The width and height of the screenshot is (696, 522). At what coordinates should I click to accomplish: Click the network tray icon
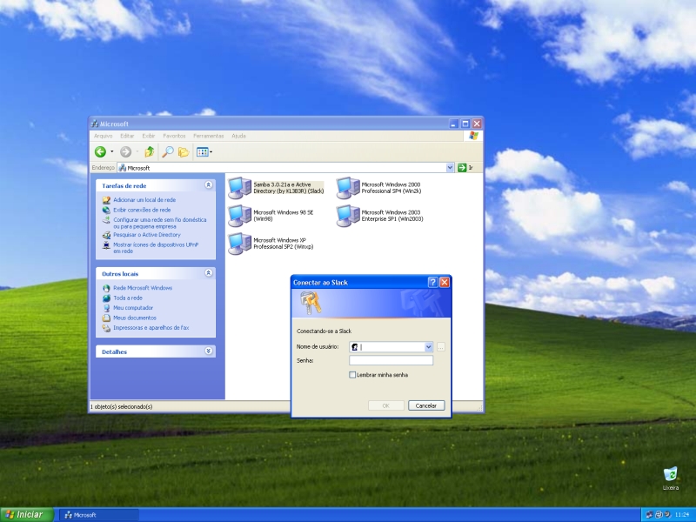649,515
